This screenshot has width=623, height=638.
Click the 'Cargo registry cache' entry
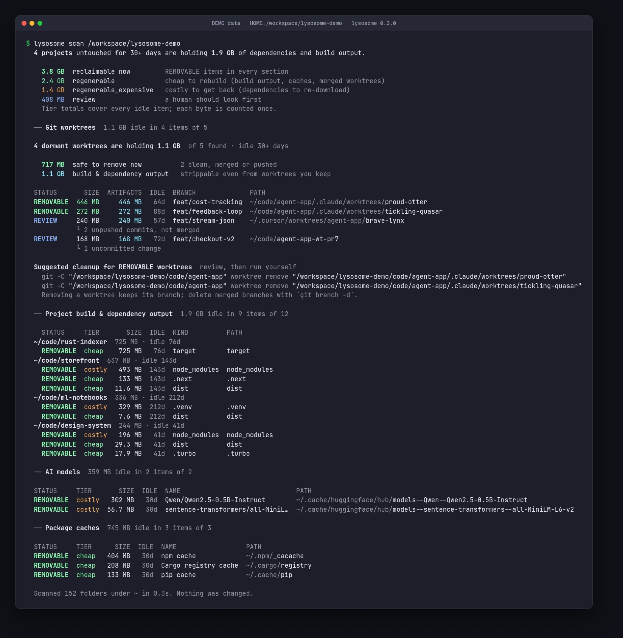[200, 565]
